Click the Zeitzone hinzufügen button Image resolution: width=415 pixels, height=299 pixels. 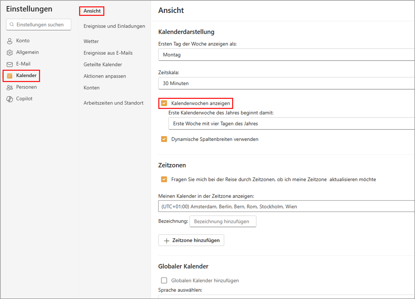click(191, 240)
